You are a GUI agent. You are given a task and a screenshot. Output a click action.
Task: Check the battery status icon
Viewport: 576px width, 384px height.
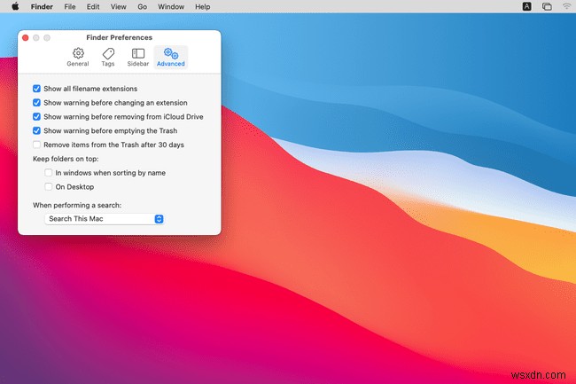547,6
